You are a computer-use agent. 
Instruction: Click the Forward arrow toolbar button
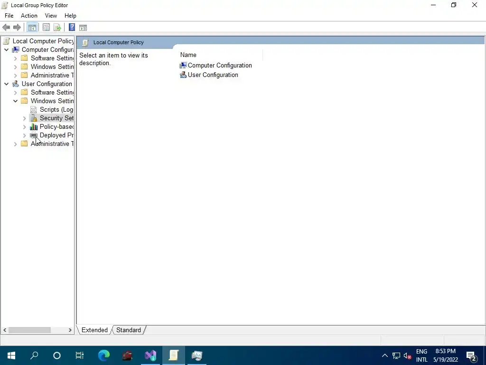(x=17, y=27)
